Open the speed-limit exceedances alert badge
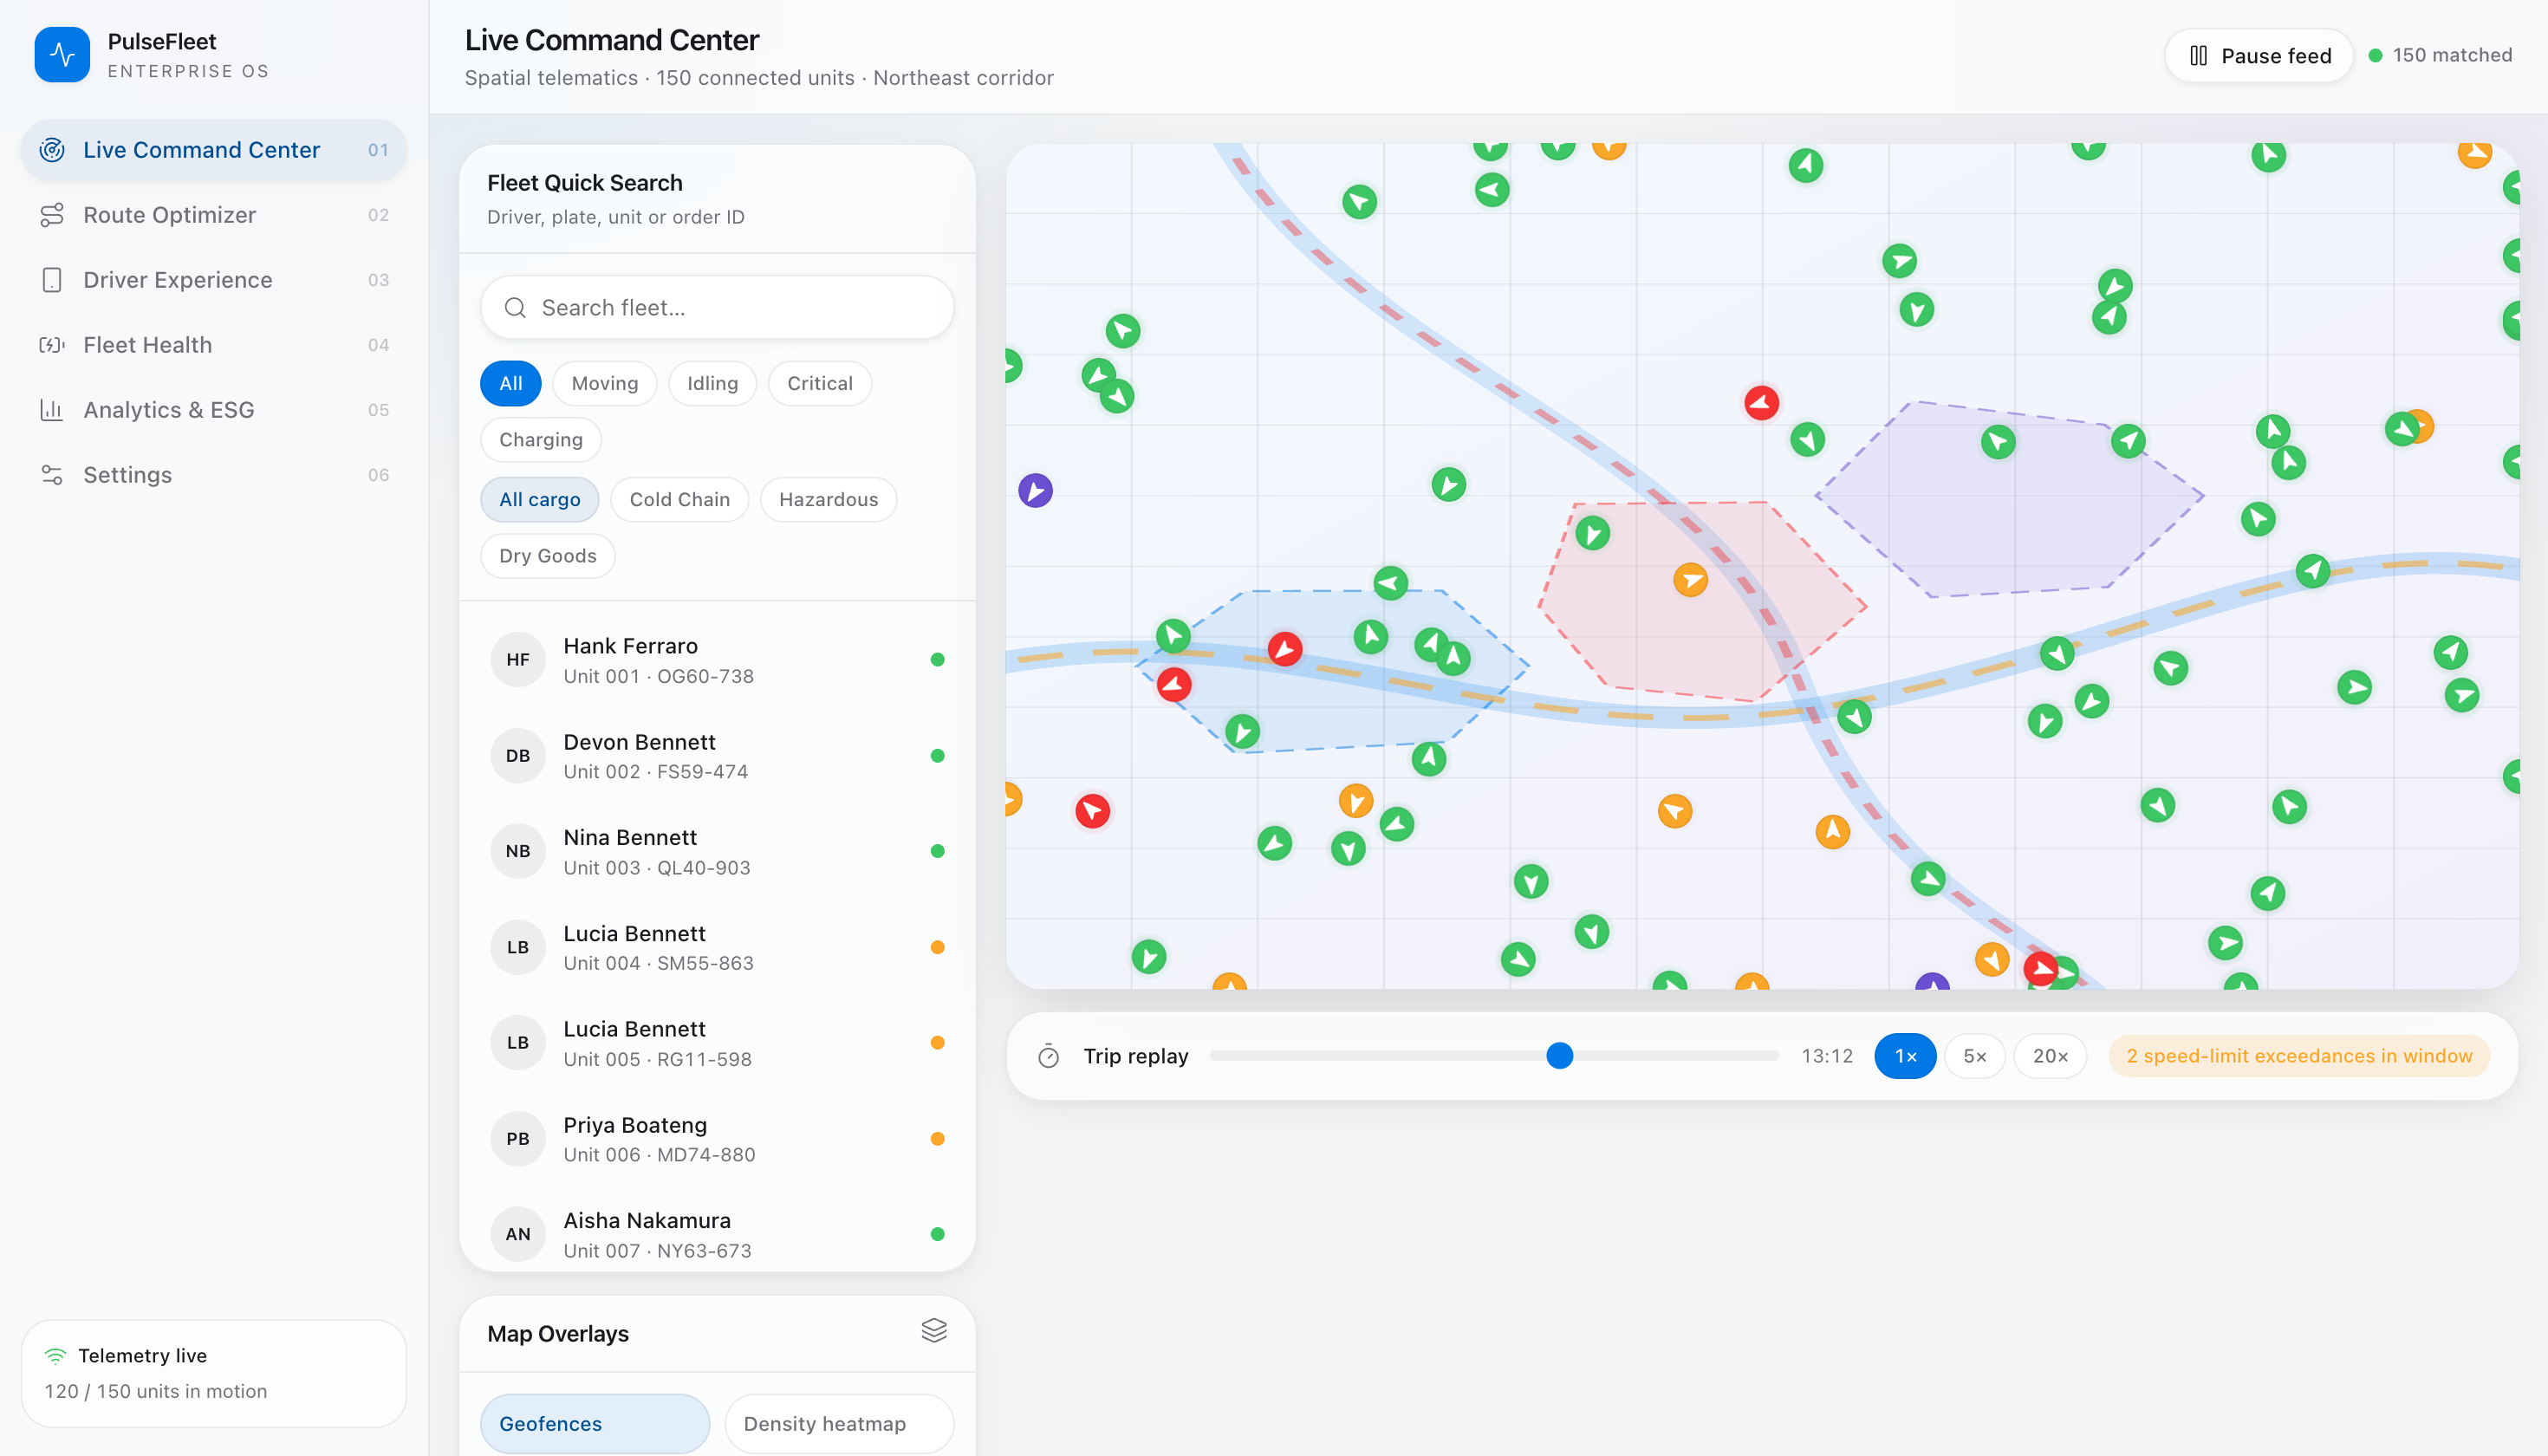The image size is (2548, 1456). (x=2299, y=1056)
